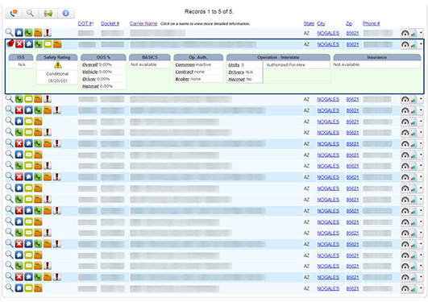This screenshot has width=428, height=302.
Task: Click the Broker none entry under Op. Auth.
Action: pyautogui.click(x=188, y=79)
